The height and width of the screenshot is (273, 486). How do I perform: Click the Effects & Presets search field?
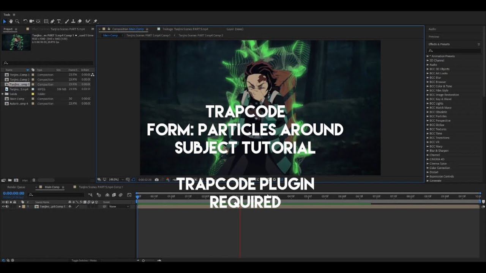point(454,50)
